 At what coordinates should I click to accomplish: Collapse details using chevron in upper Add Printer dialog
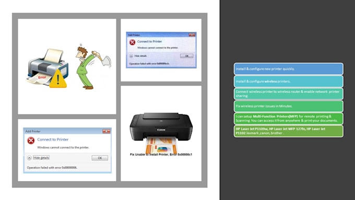pyautogui.click(x=131, y=56)
